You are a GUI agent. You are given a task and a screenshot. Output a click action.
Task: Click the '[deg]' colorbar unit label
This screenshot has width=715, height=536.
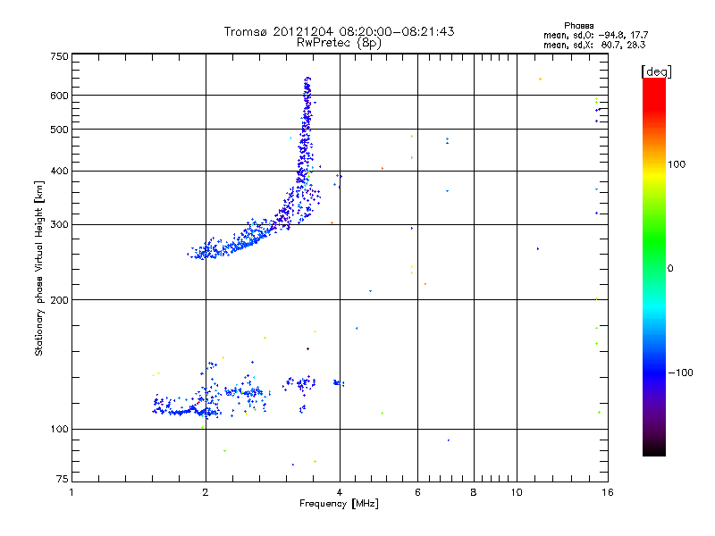pyautogui.click(x=656, y=71)
